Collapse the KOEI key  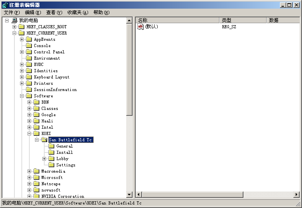click(29, 133)
